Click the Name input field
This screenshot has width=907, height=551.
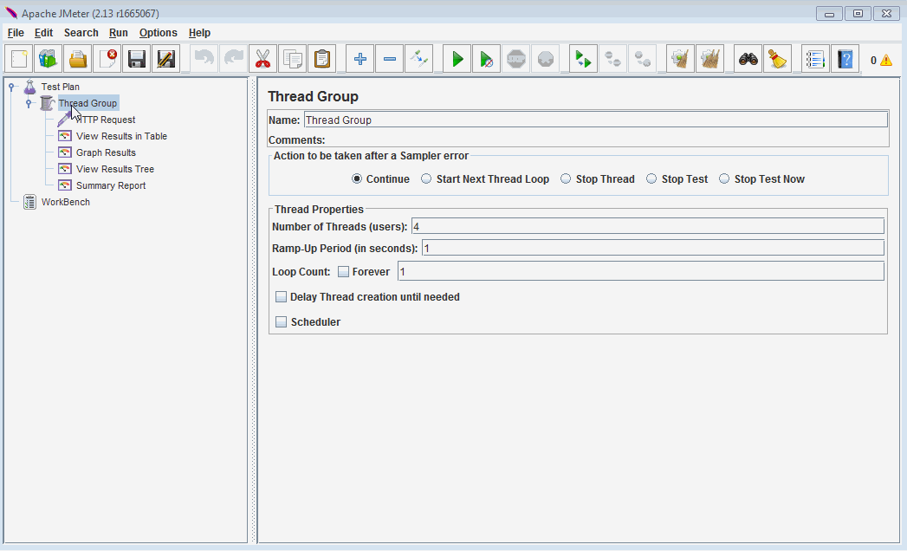pyautogui.click(x=595, y=120)
